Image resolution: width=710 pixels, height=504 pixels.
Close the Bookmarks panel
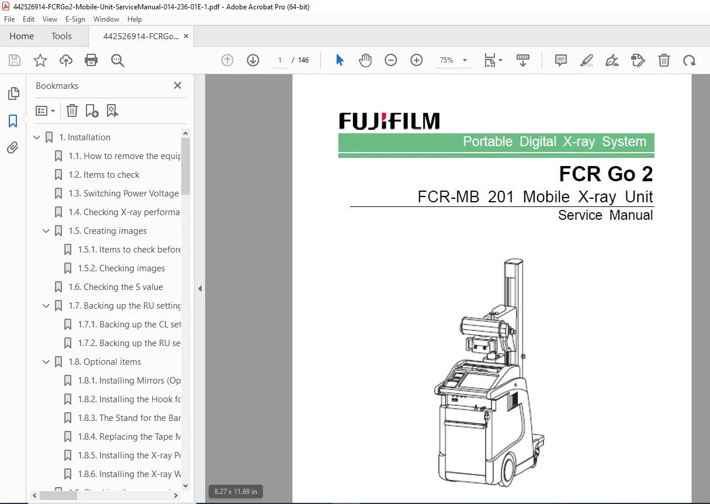click(x=178, y=85)
